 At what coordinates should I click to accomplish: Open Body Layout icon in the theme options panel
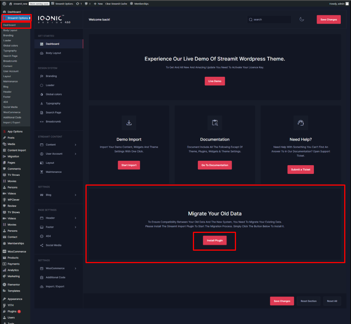coord(42,53)
